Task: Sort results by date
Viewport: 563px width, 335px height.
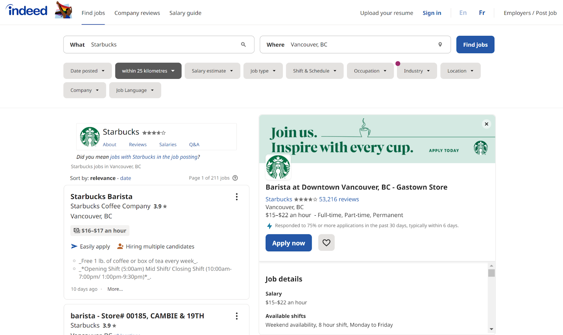Action: click(126, 178)
